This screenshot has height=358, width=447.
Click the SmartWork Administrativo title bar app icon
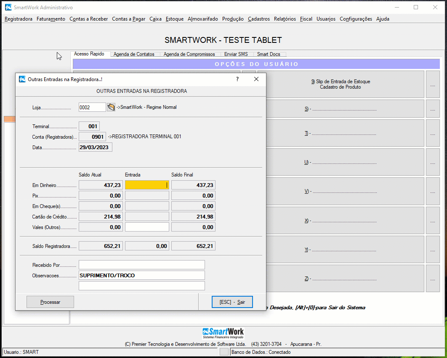pos(8,8)
